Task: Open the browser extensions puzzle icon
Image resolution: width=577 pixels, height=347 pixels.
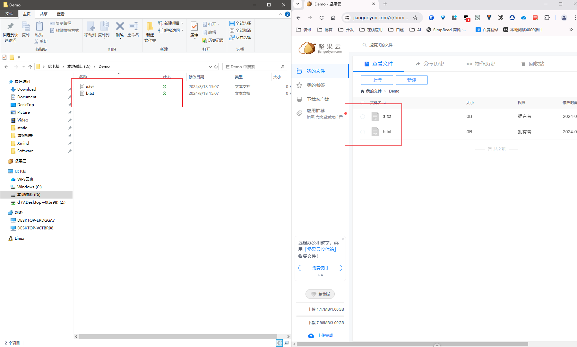Action: [547, 18]
